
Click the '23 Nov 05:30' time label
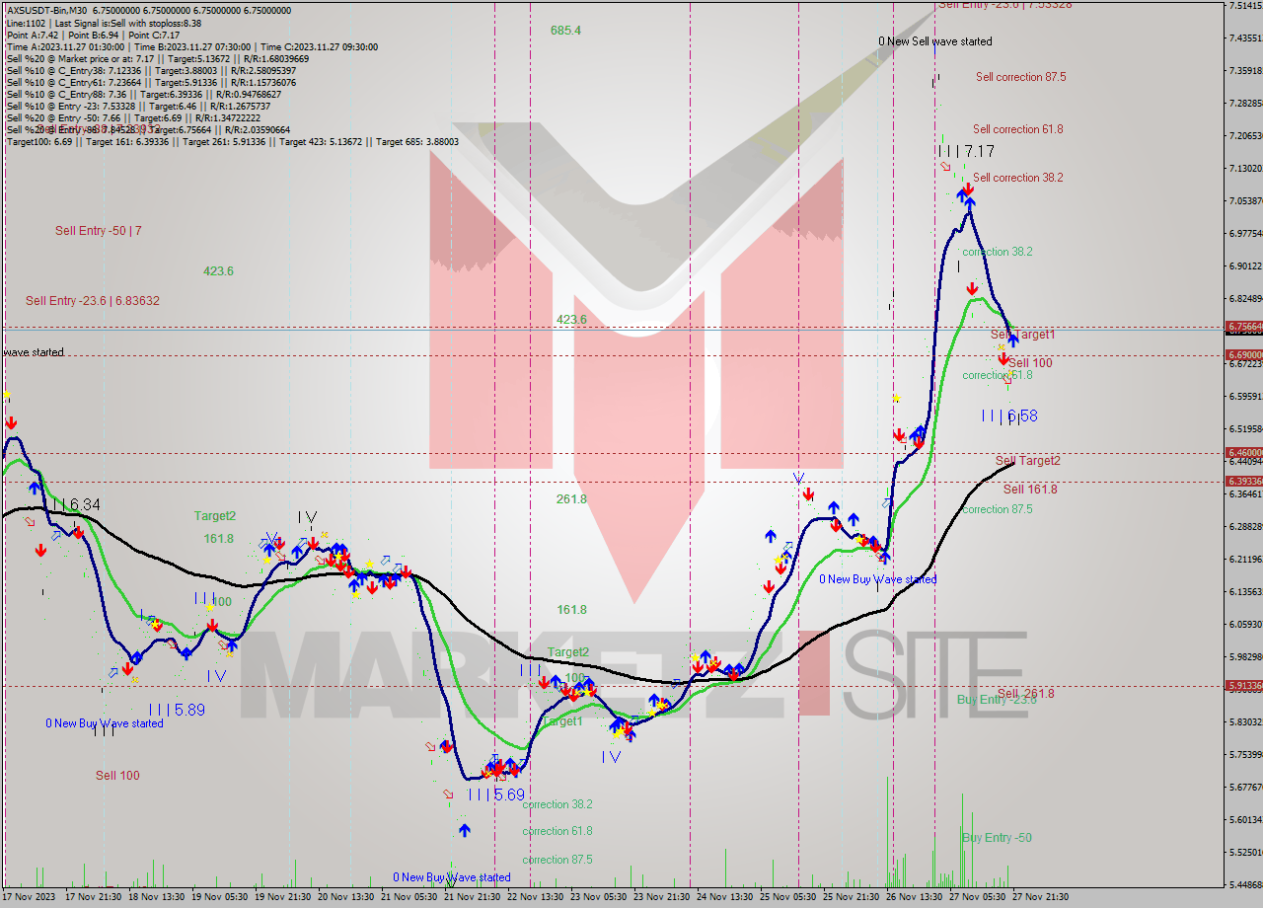point(599,897)
